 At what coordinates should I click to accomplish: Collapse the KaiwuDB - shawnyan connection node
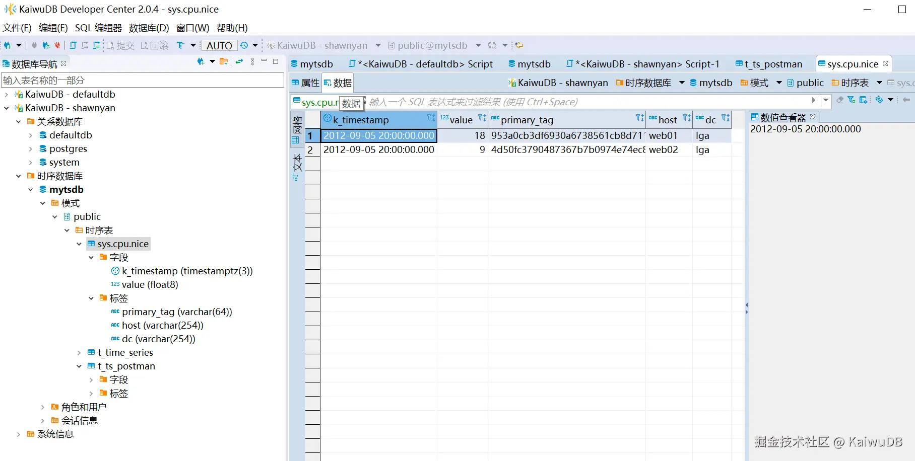7,108
